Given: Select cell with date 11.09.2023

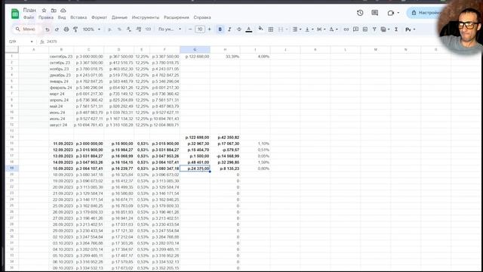Looking at the screenshot, I should (x=61, y=144).
